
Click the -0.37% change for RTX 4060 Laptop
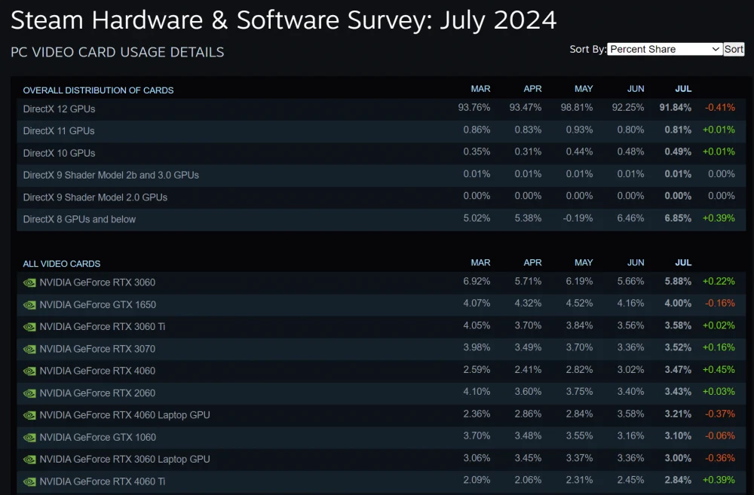tap(720, 414)
